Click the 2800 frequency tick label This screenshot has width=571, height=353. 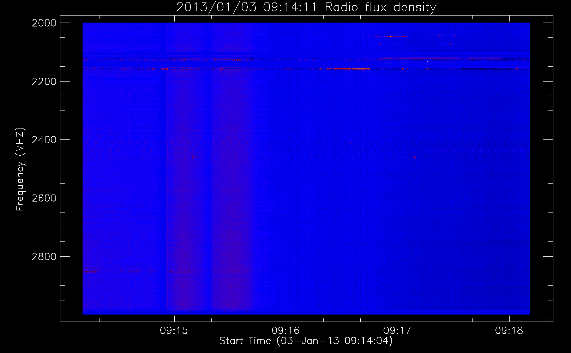[x=44, y=257]
